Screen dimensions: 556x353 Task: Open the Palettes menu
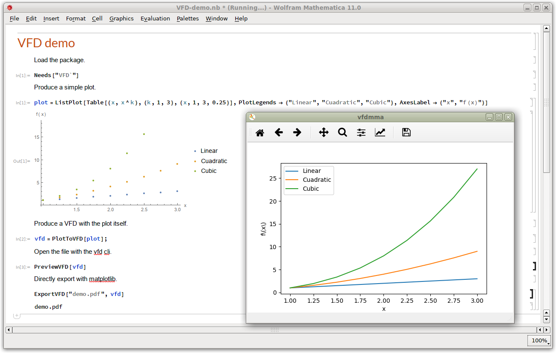pyautogui.click(x=188, y=18)
